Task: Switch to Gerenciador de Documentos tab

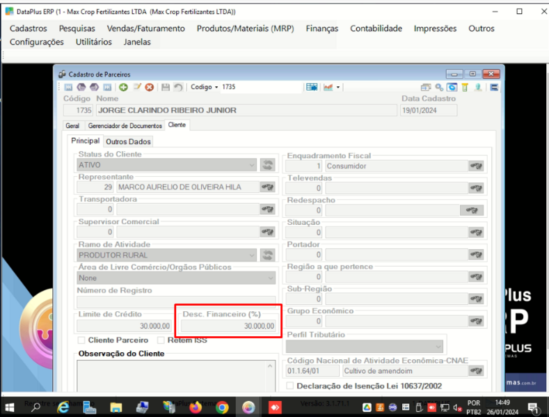Action: point(125,125)
